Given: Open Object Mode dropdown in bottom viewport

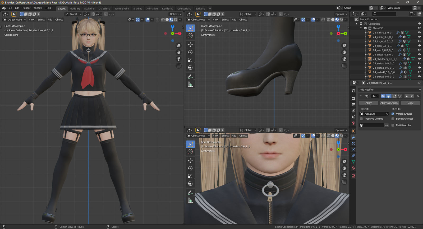Looking at the screenshot, I should click(x=198, y=135).
